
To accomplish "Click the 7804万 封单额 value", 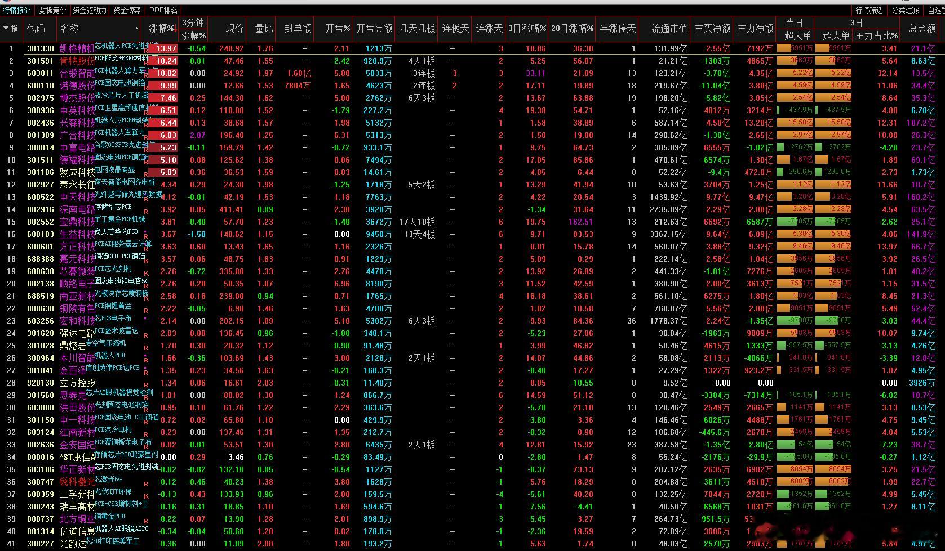I will 298,86.
